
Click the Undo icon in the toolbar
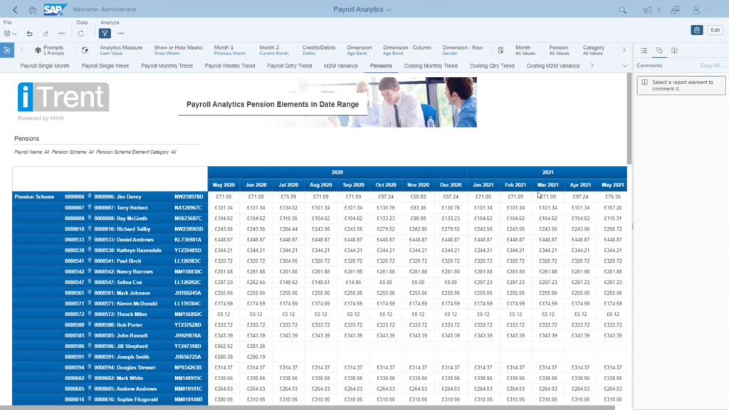(x=29, y=33)
